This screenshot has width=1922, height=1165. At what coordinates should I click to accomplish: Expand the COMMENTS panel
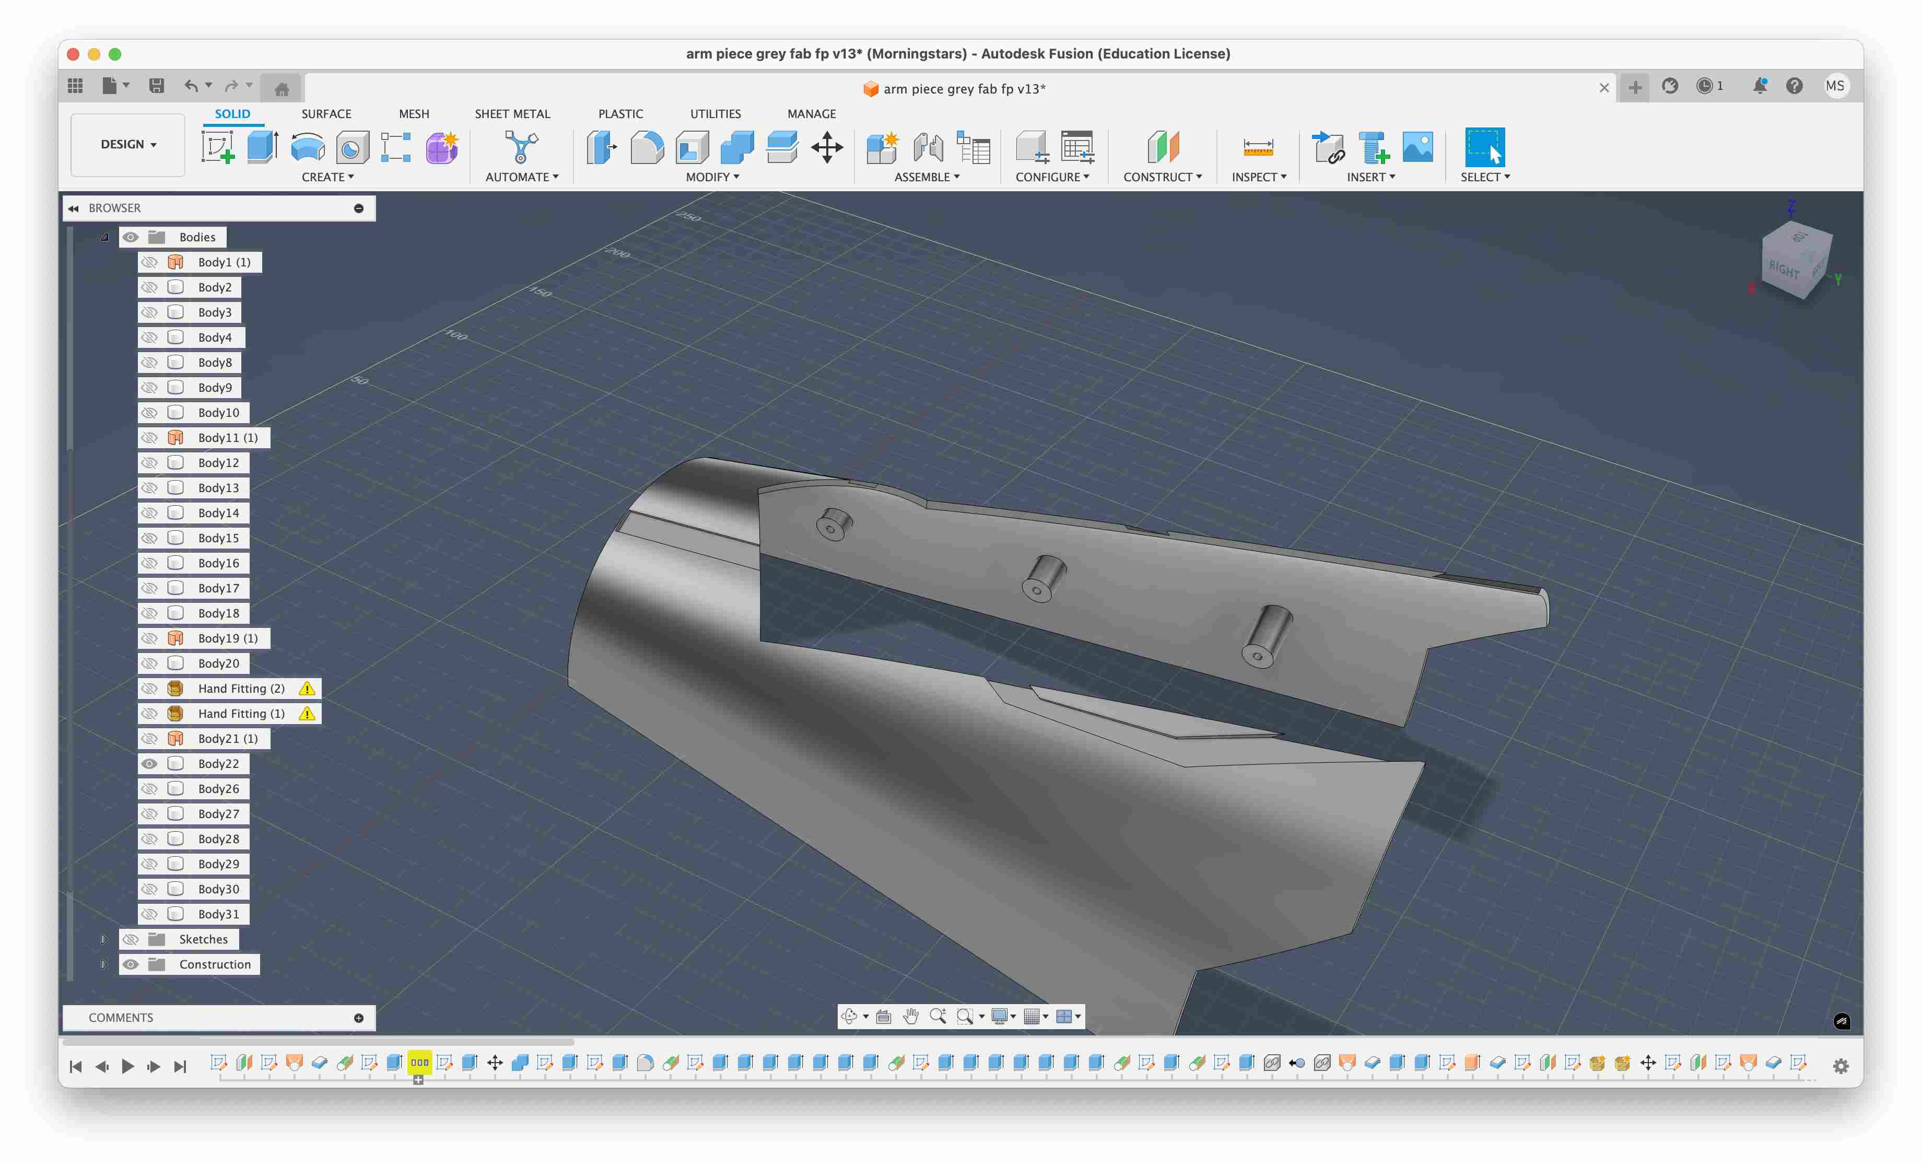359,1018
